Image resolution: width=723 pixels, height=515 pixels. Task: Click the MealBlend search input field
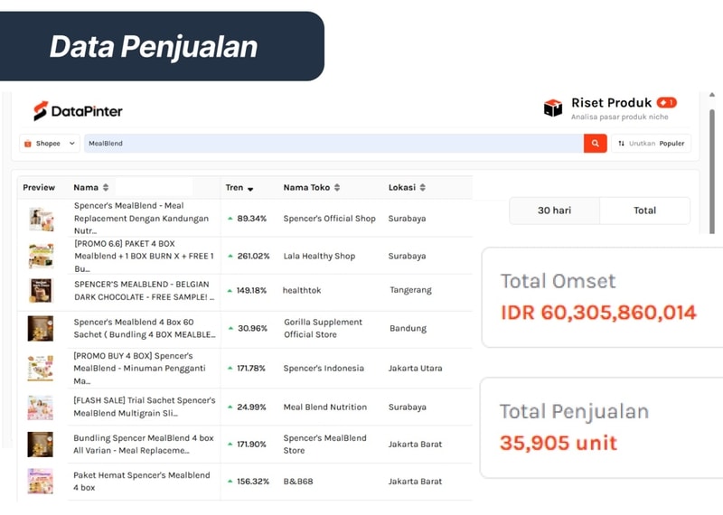click(333, 144)
